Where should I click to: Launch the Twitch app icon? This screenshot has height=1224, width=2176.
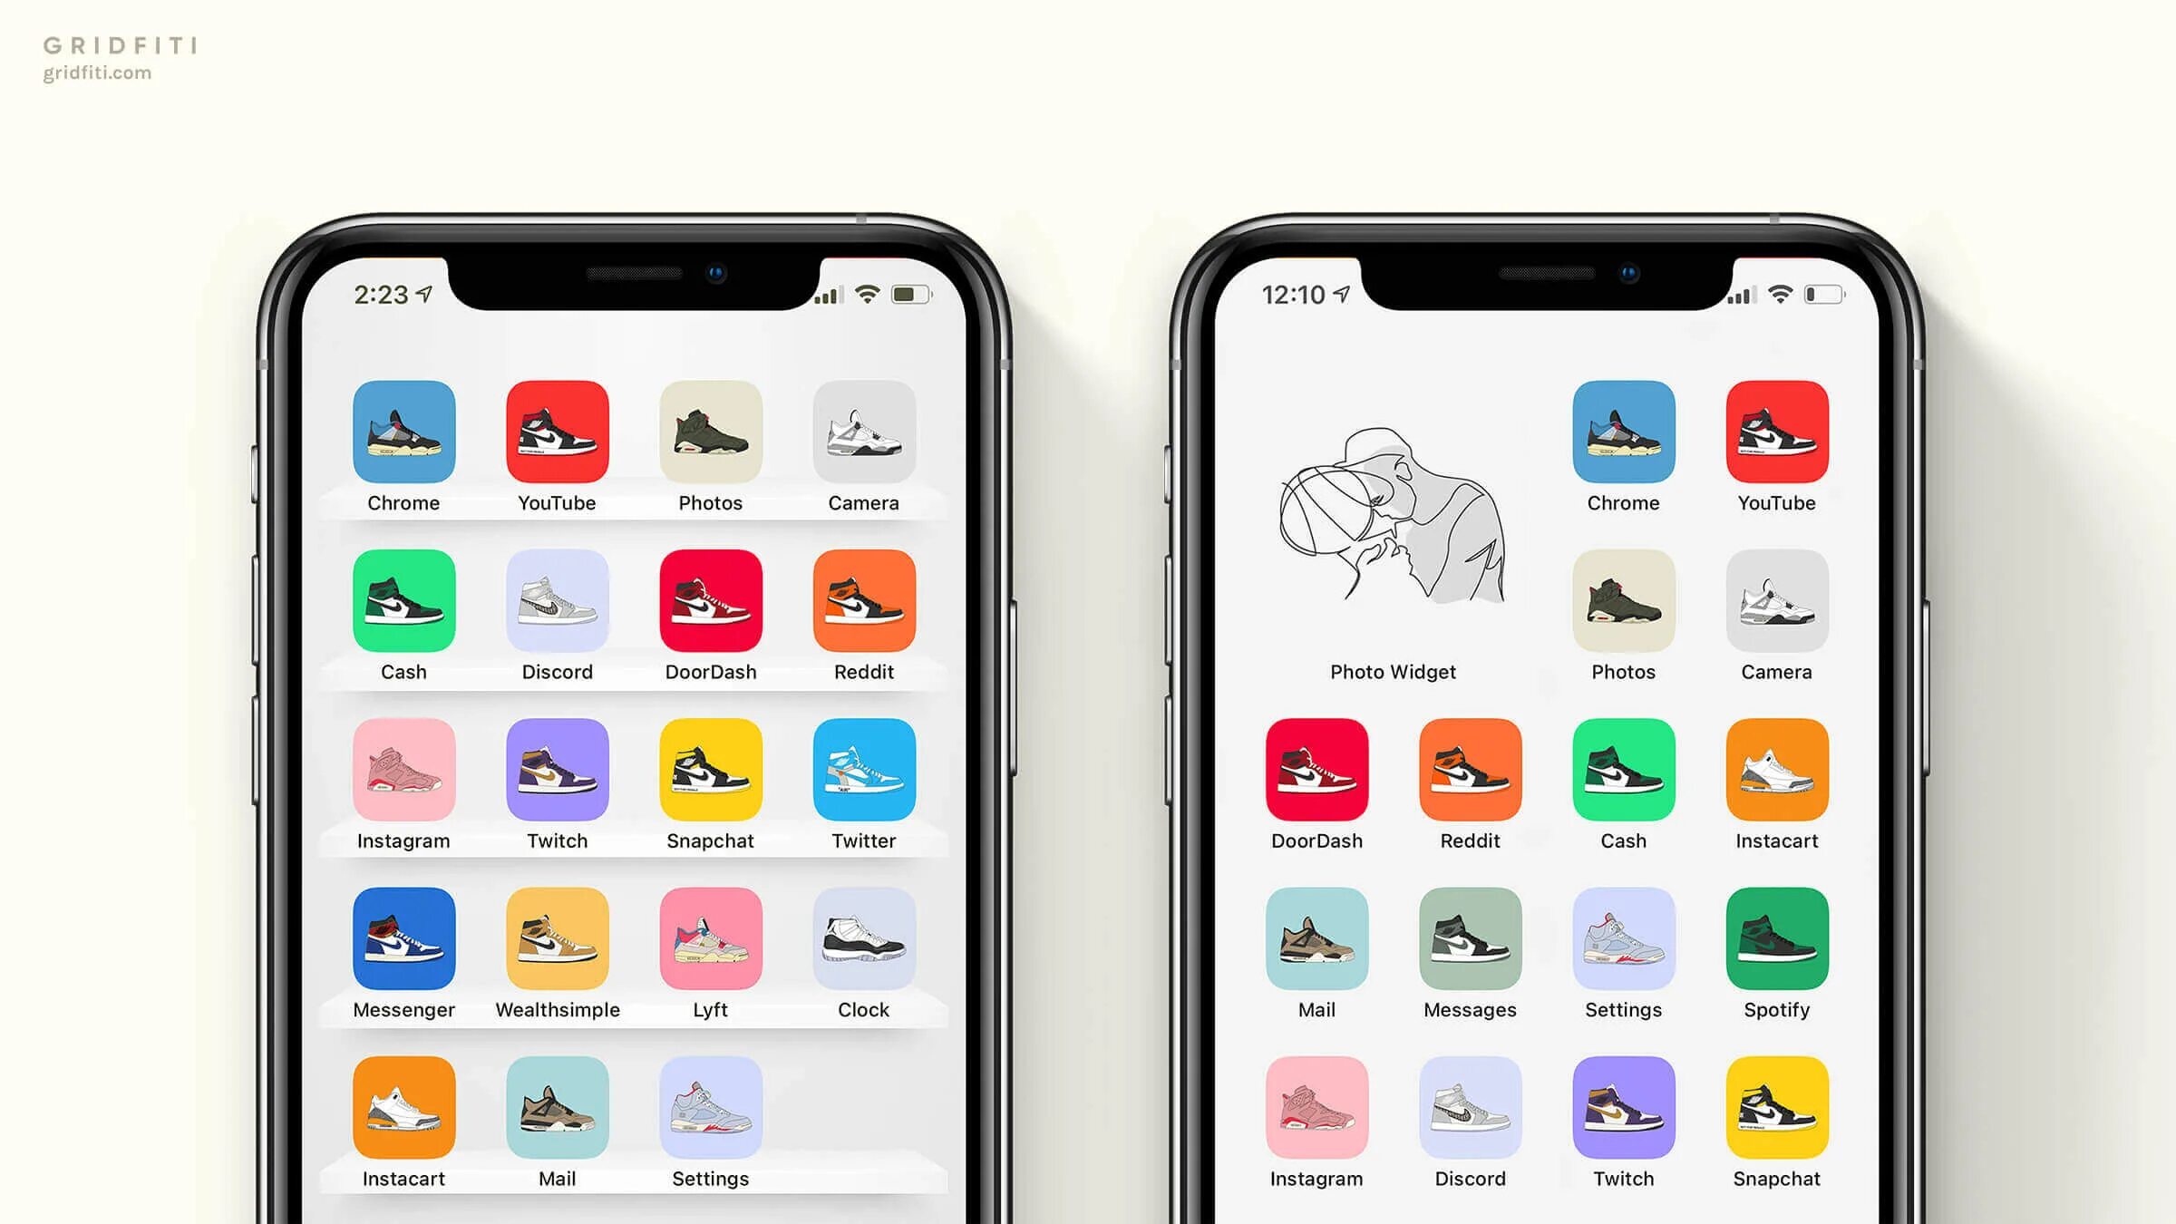556,772
